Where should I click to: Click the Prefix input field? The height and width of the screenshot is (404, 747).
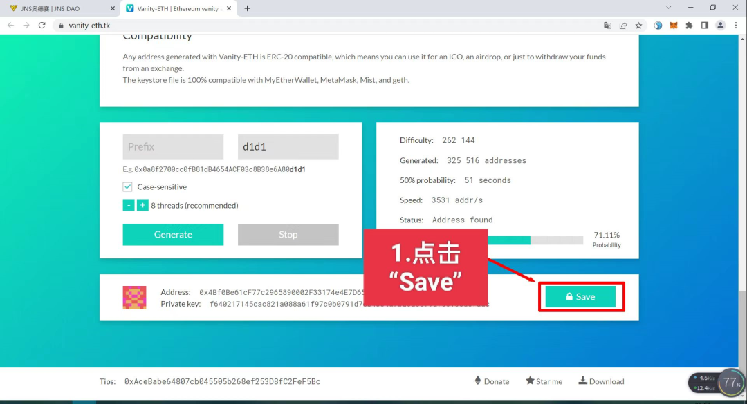(x=173, y=146)
